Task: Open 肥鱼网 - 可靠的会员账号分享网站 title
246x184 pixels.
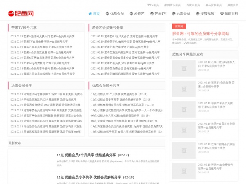Action: click(x=200, y=34)
